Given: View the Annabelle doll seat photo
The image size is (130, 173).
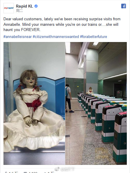Looking at the screenshot, I should [x=34, y=103].
